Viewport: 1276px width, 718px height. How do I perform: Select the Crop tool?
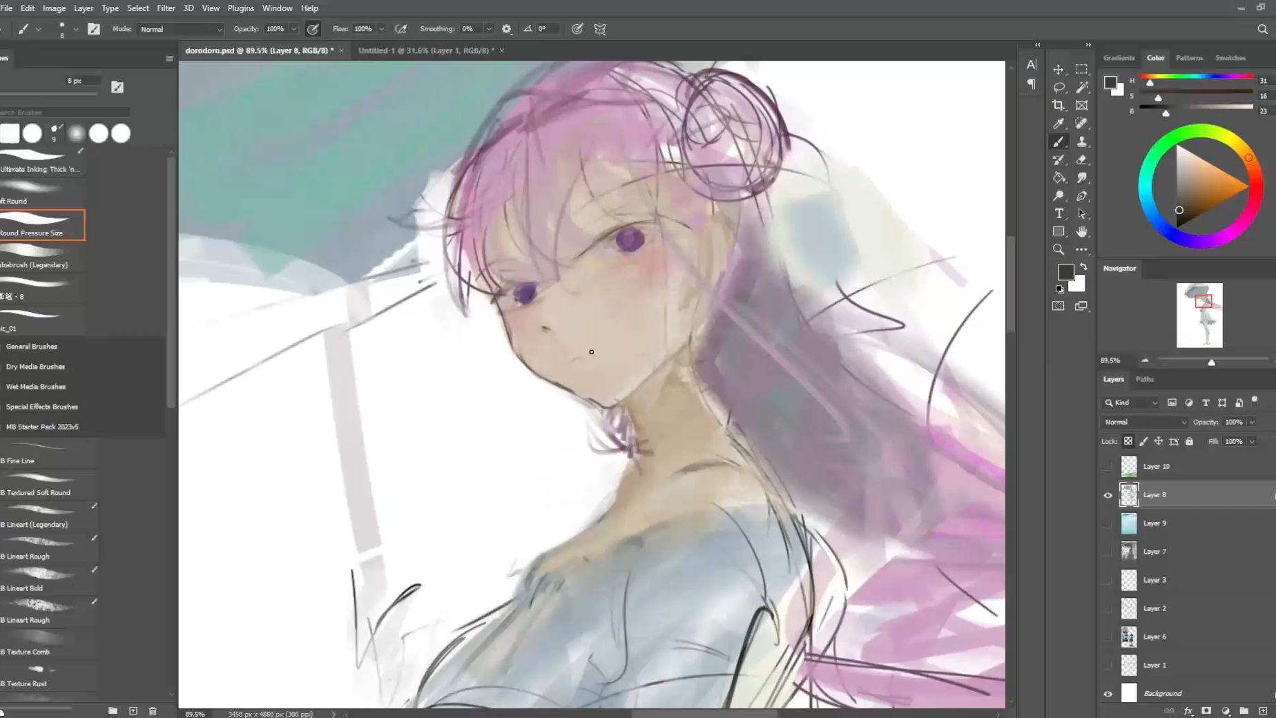1058,106
